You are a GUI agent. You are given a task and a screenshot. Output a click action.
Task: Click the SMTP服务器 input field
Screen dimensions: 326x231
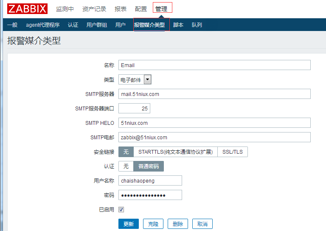tap(214, 94)
